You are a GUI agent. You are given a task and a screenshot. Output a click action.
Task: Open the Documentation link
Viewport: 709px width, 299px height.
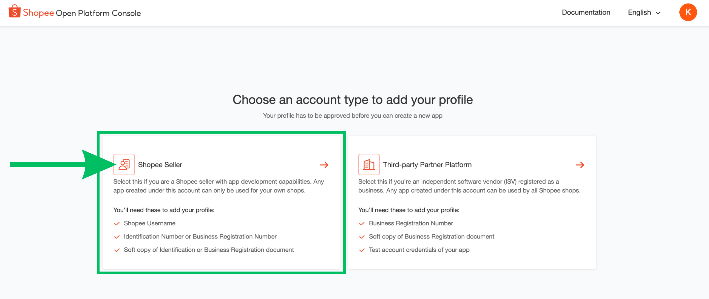[586, 12]
